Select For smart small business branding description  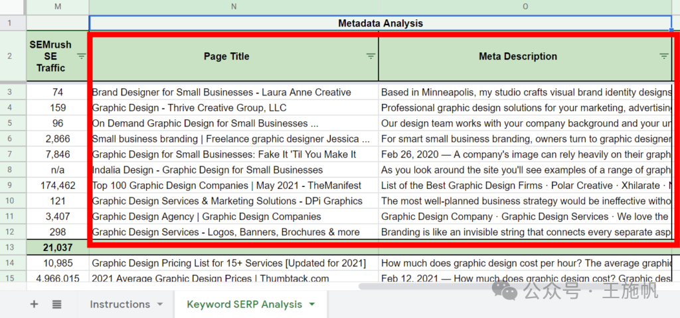pyautogui.click(x=525, y=139)
